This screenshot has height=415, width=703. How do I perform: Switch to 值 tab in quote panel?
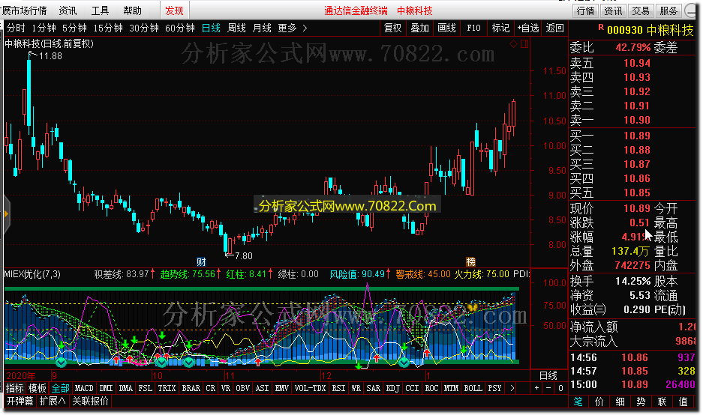pos(683,402)
